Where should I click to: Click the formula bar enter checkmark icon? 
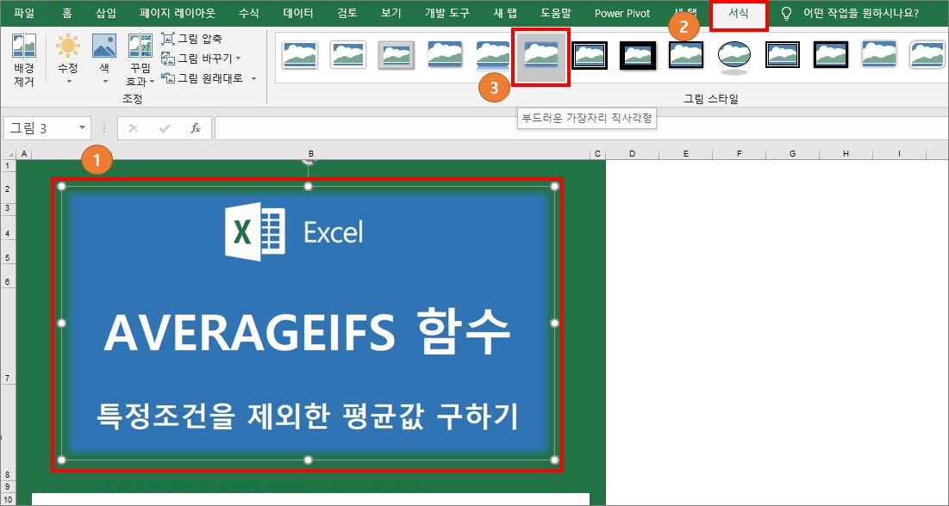point(164,128)
